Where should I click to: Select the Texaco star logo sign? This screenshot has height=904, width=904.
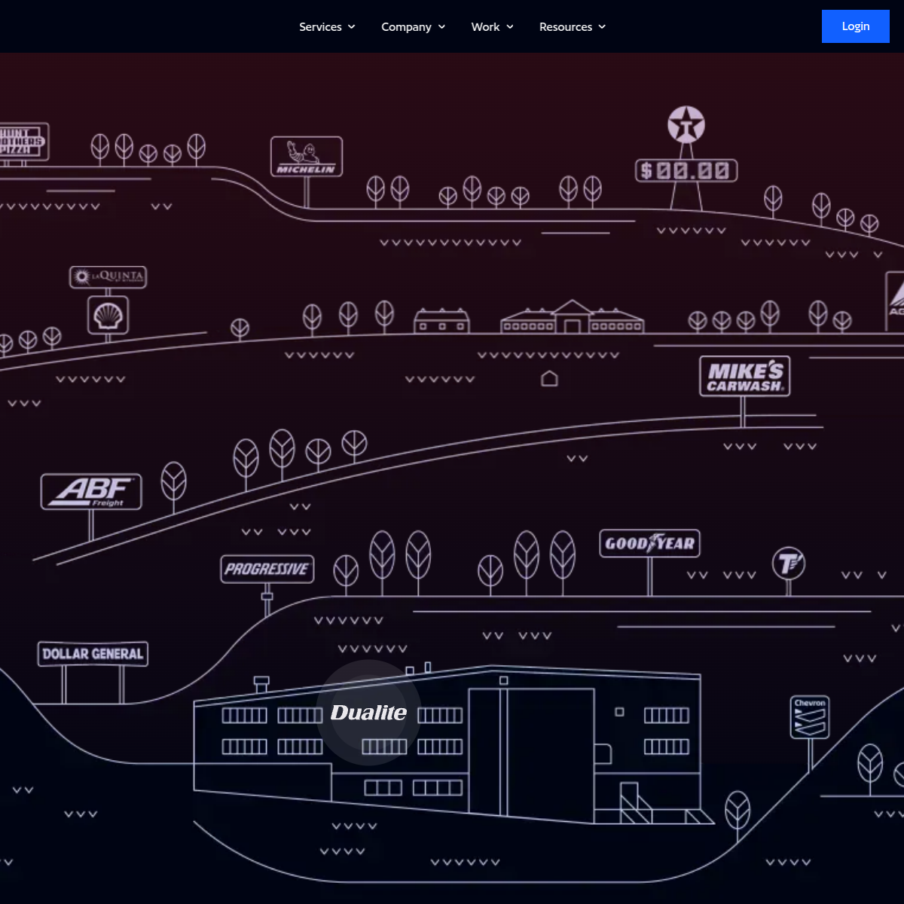pos(686,125)
